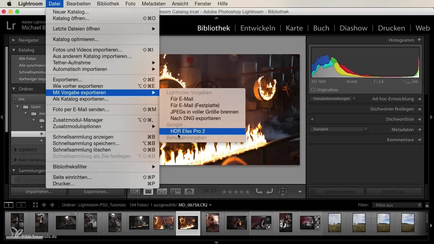Image resolution: width=434 pixels, height=244 pixels.
Task: Click the filmstrip grid shortcut icon
Action: (x=35, y=205)
